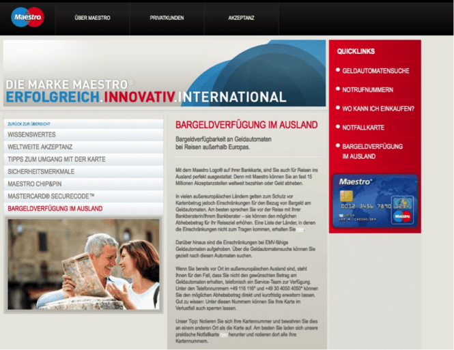Open MAESTRO CHIP&PIN sidebar entry
The height and width of the screenshot is (350, 454).
[83, 184]
